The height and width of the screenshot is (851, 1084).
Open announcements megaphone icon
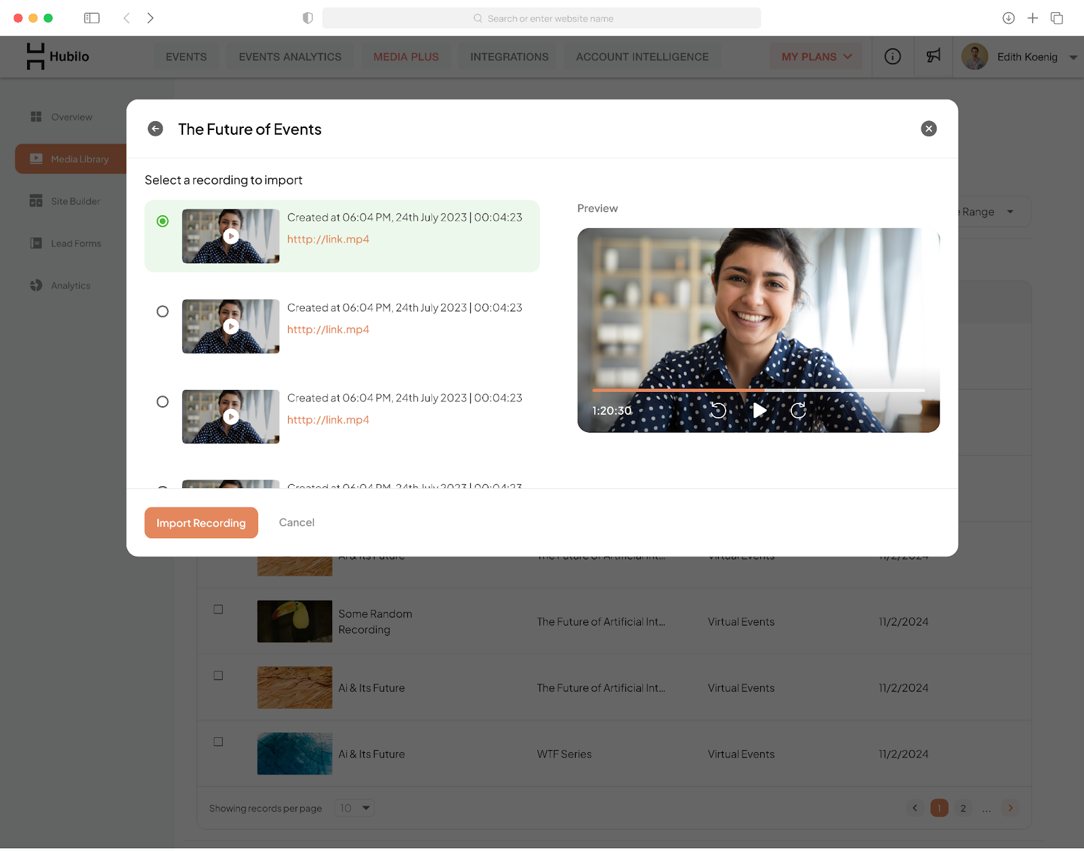[934, 56]
